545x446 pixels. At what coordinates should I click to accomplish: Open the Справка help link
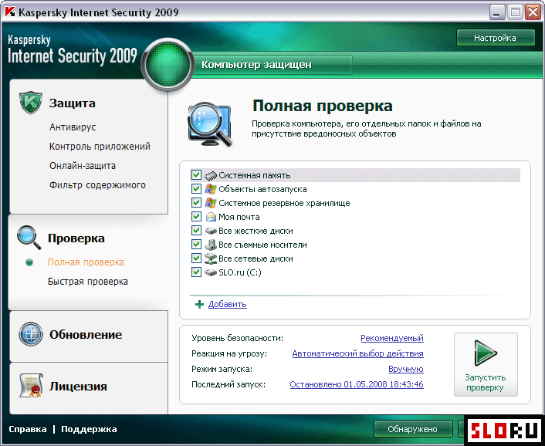pyautogui.click(x=28, y=429)
